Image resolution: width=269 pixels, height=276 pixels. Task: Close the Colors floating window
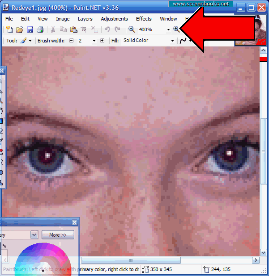(x=75, y=222)
